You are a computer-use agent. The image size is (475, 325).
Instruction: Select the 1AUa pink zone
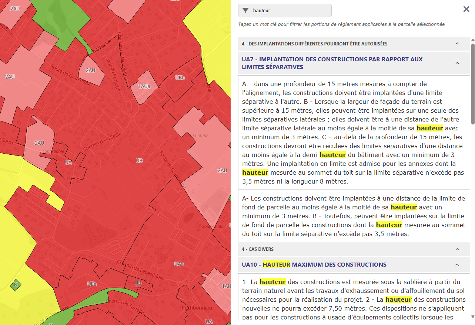coord(144,86)
